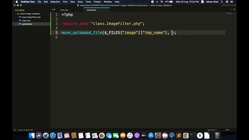Open Maps from the dock

point(95,136)
